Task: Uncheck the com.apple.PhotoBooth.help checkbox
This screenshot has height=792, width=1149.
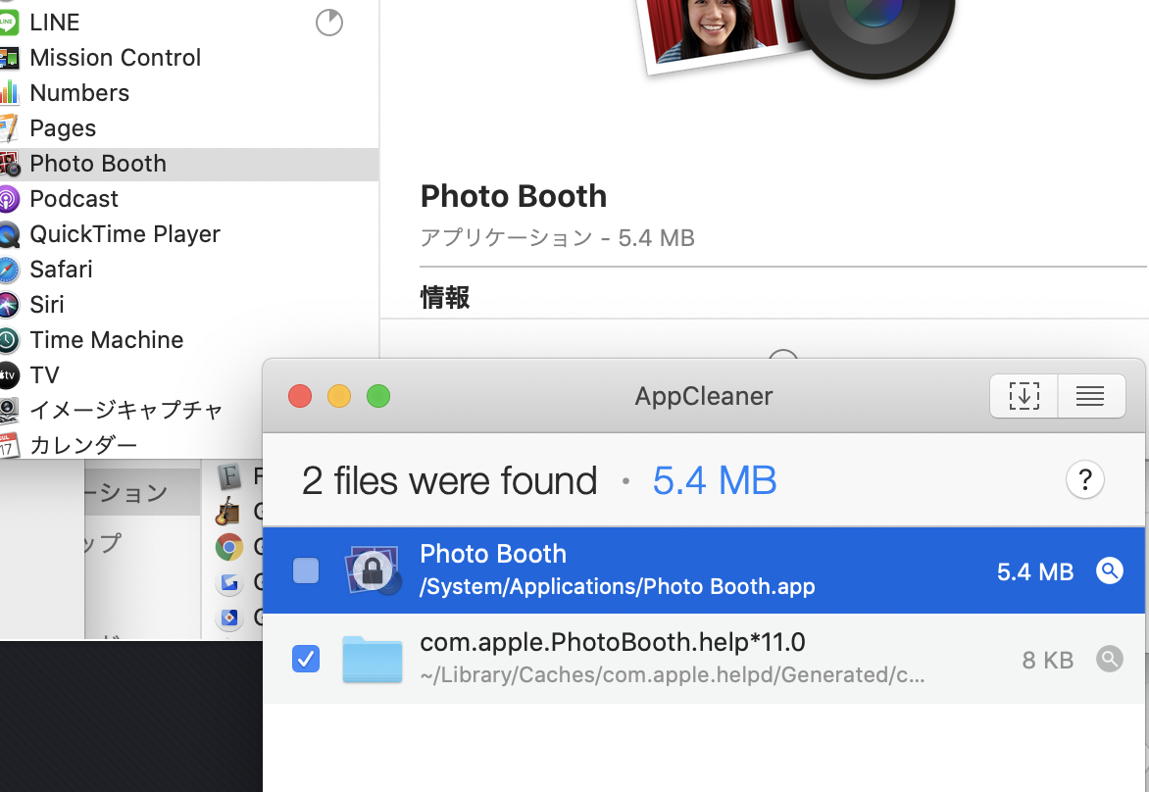Action: pos(306,658)
